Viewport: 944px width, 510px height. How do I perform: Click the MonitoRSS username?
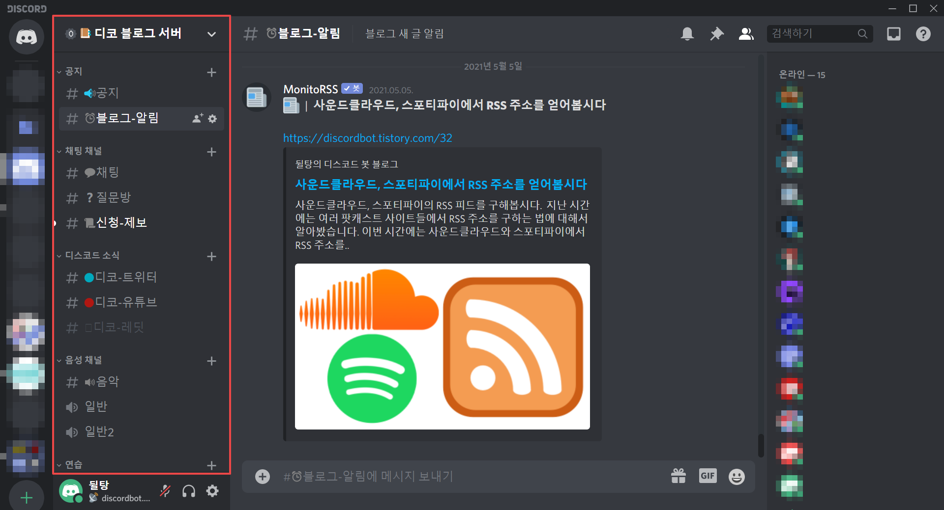click(311, 89)
